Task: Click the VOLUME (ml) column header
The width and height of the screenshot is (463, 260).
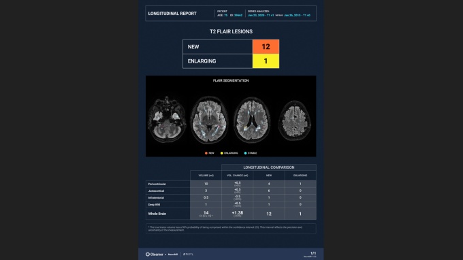Action: coord(206,176)
